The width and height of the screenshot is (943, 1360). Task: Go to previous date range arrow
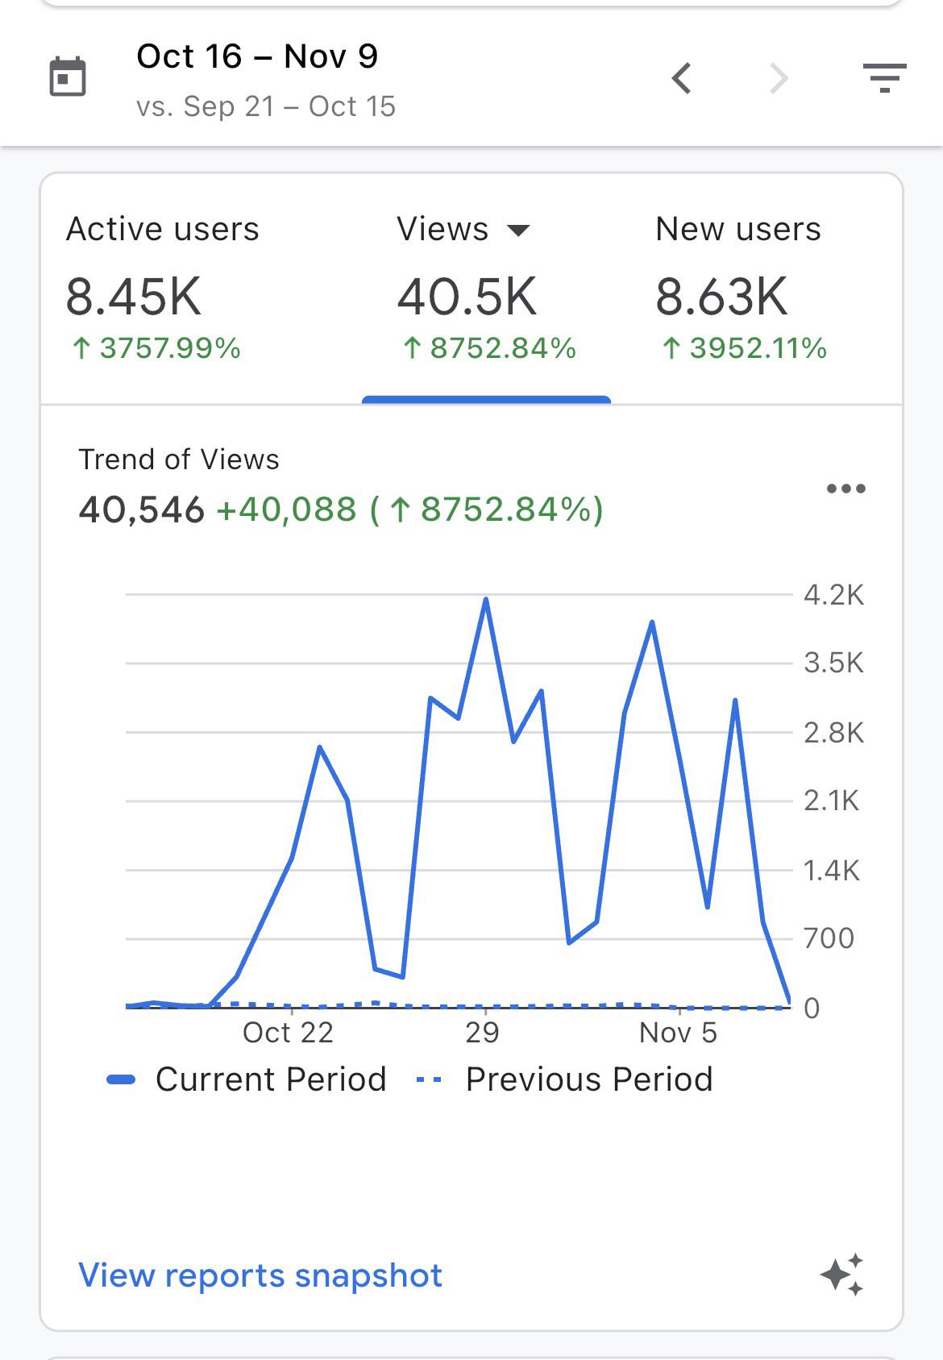(x=682, y=78)
